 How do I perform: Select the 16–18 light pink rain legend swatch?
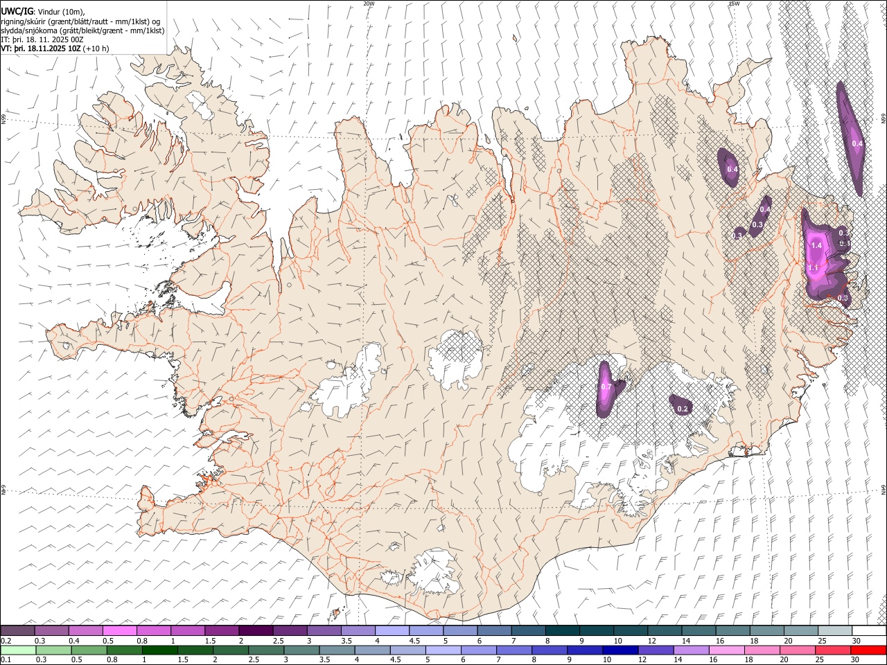(x=726, y=650)
